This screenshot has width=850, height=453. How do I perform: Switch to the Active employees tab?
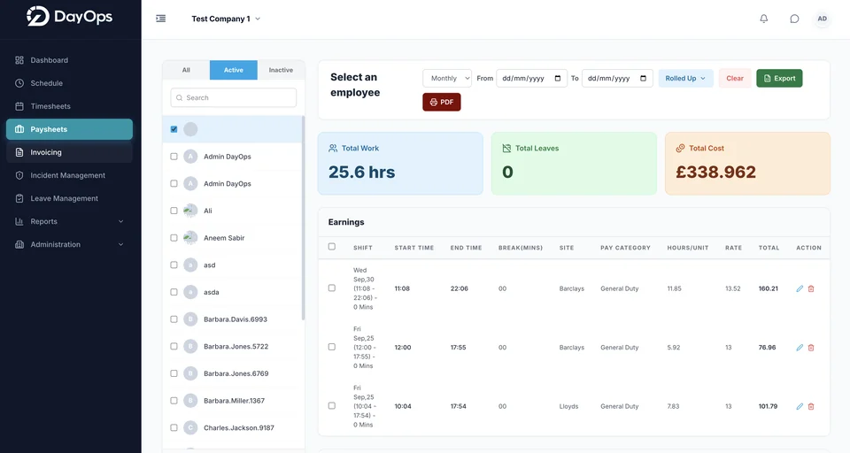pyautogui.click(x=234, y=70)
